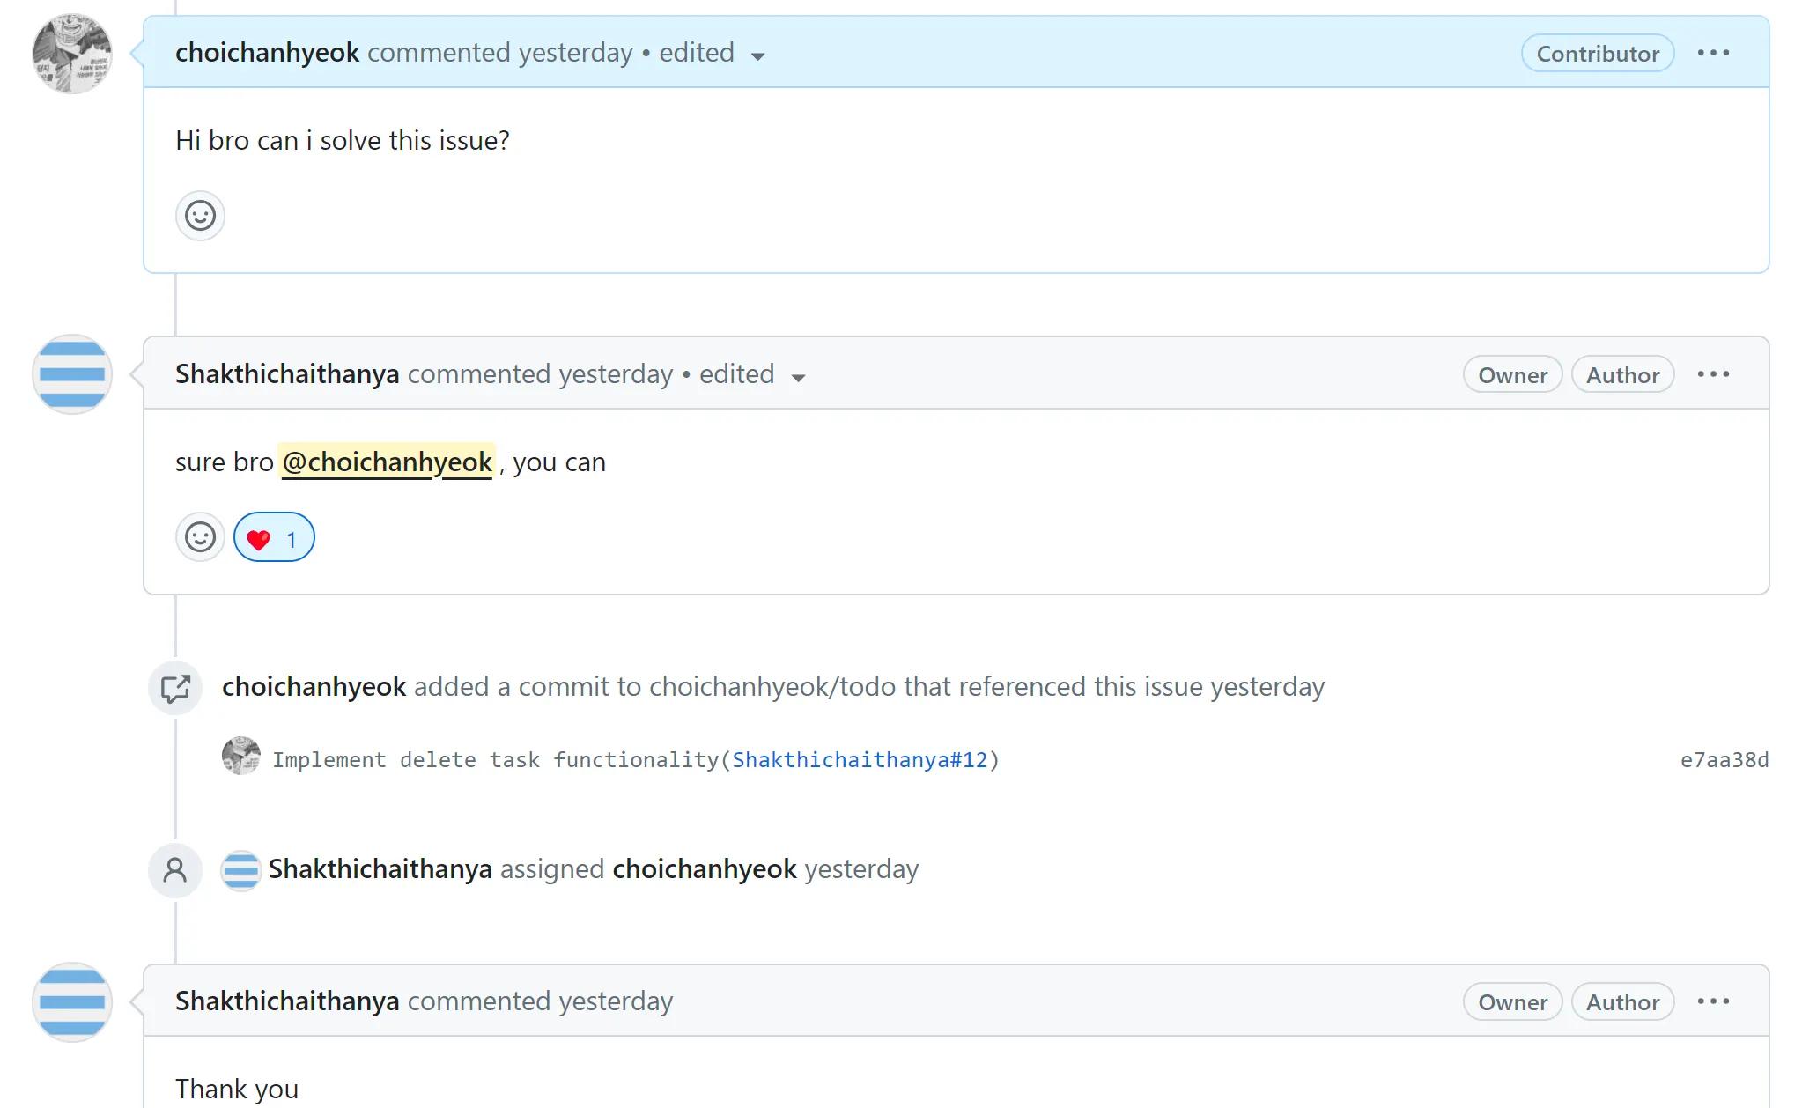Click the person assignment event icon
Viewport: 1802px width, 1108px height.
(x=175, y=870)
